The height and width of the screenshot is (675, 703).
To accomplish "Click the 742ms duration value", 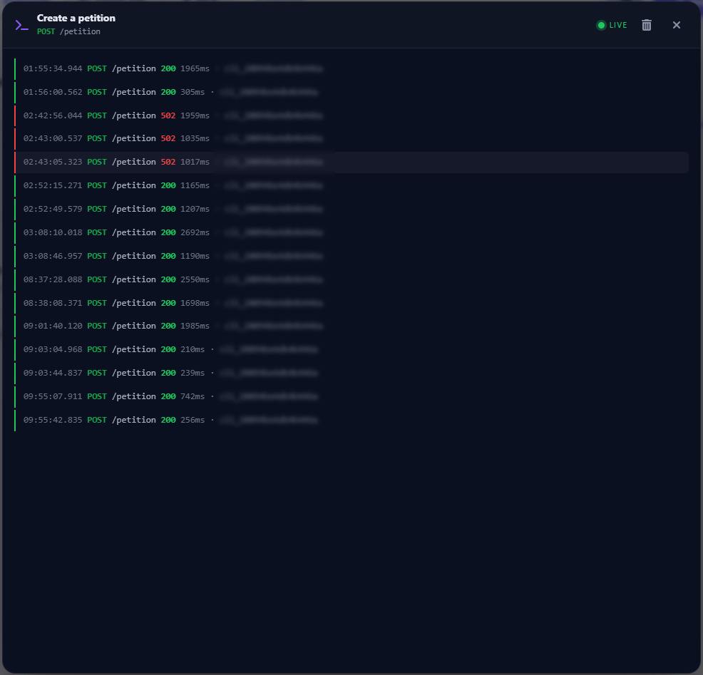I will tap(193, 396).
